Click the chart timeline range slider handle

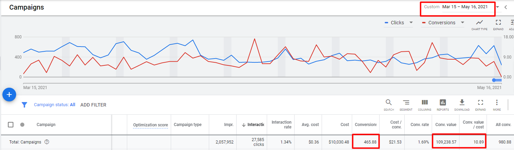coord(494,80)
